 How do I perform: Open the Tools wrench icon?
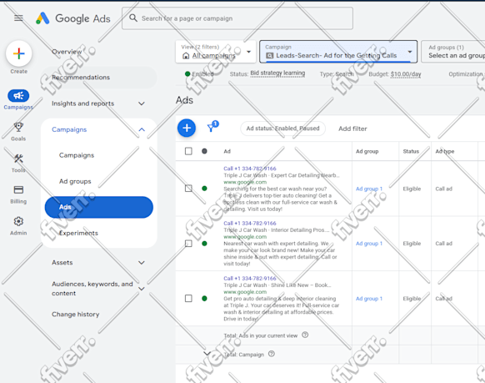18,159
